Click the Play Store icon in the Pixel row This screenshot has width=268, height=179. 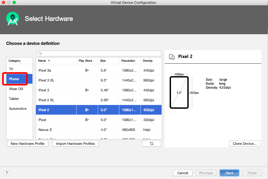coord(87,120)
